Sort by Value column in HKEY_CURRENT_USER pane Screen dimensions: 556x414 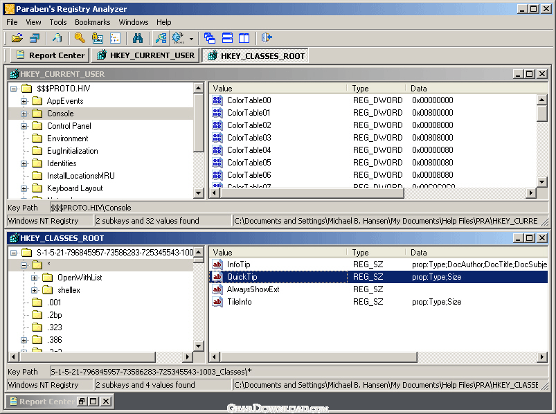278,88
